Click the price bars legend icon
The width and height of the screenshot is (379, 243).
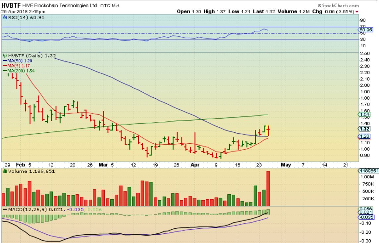5,56
